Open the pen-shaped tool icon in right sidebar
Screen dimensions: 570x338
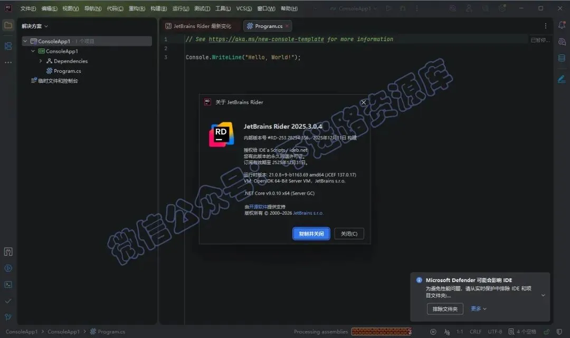pos(562,79)
